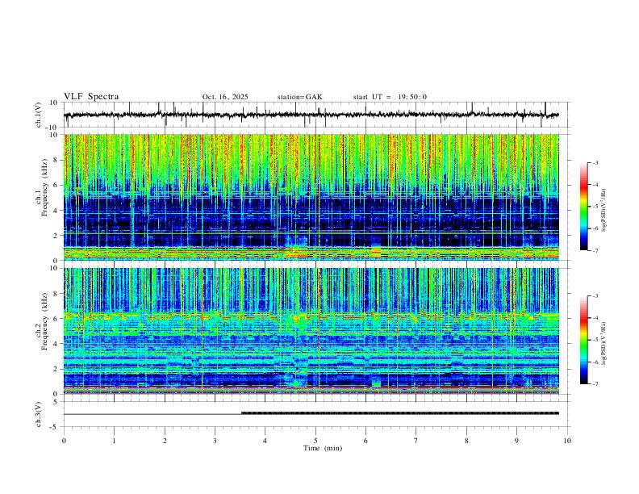Click inside the ch.2 spectrogram panel
The image size is (639, 494).
[311, 331]
